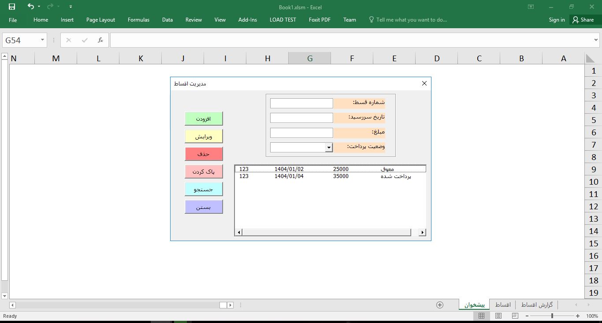
Task: Click the Name Box showing G54
Action: 21,40
